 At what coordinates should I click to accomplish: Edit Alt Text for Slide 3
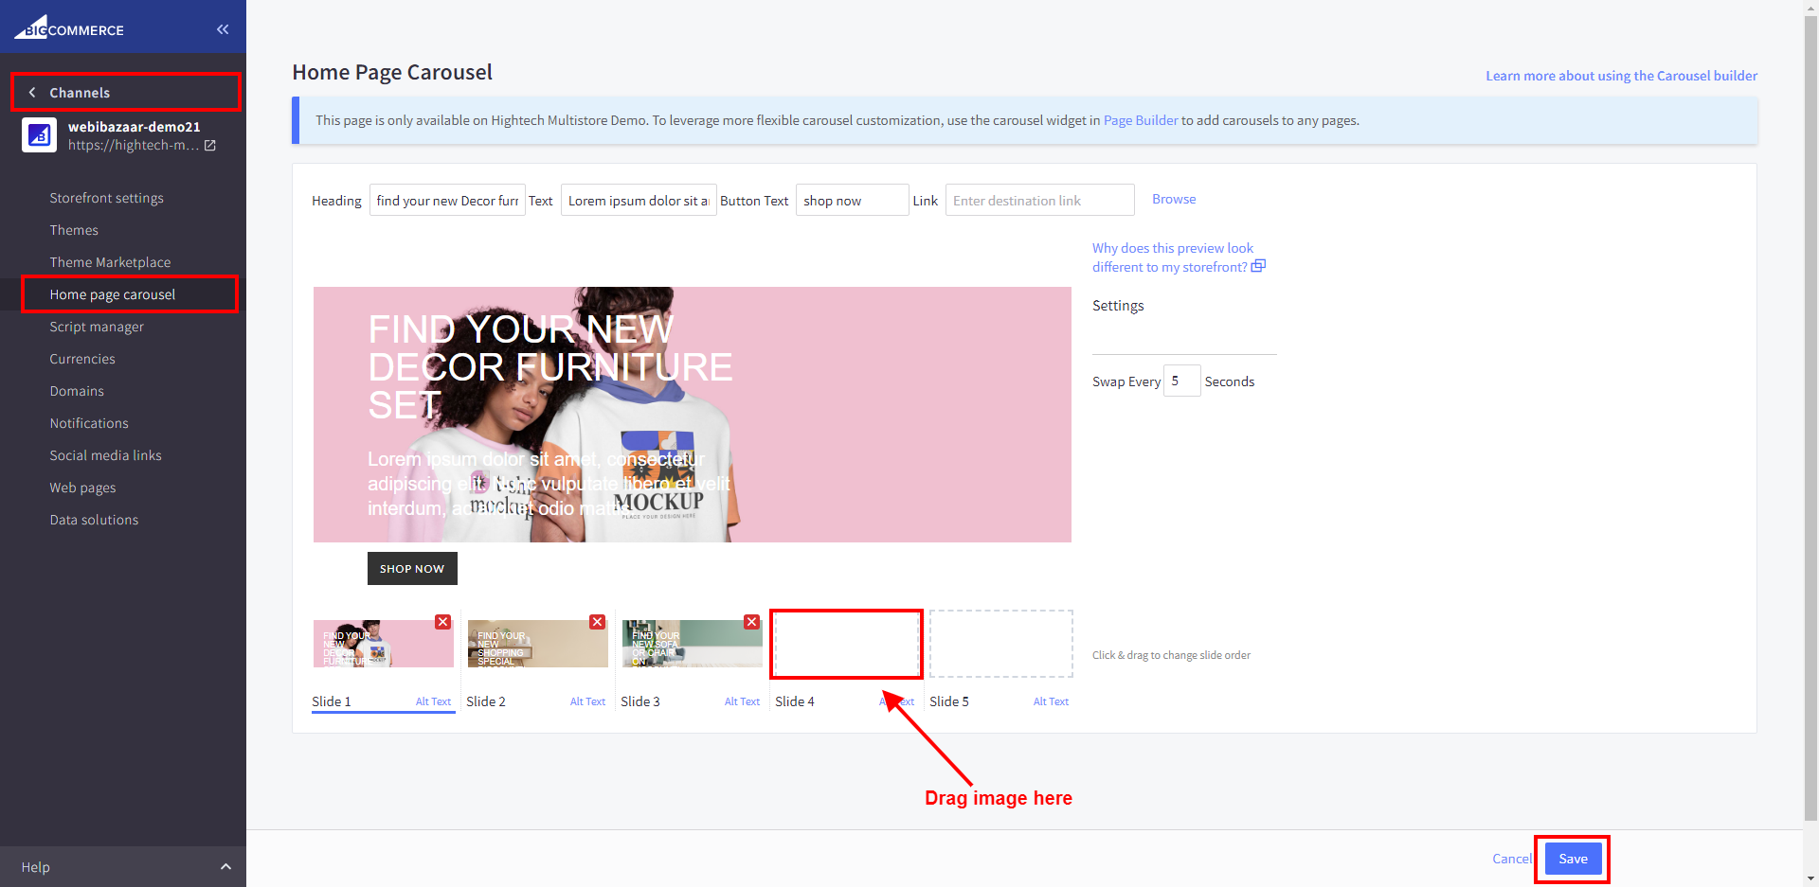tap(742, 701)
